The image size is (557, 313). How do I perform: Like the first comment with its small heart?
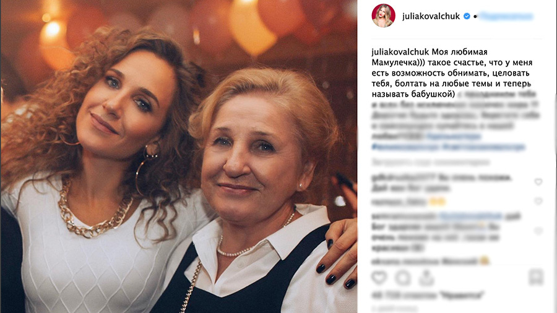(x=538, y=182)
